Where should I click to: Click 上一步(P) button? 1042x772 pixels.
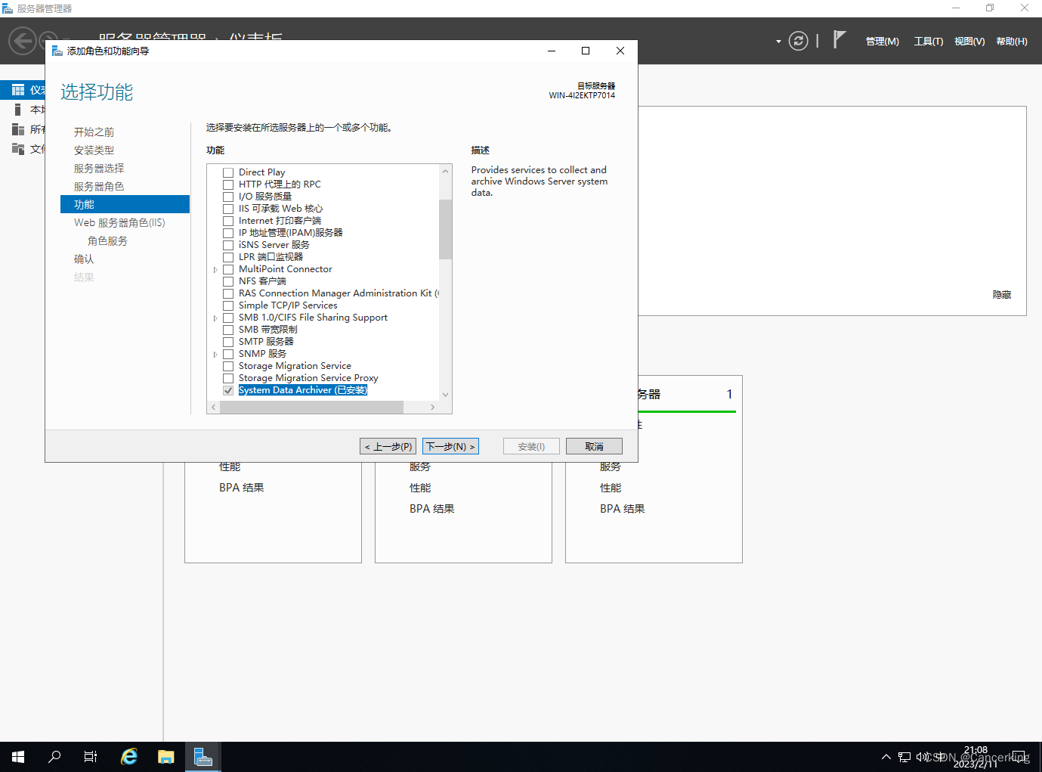click(388, 447)
